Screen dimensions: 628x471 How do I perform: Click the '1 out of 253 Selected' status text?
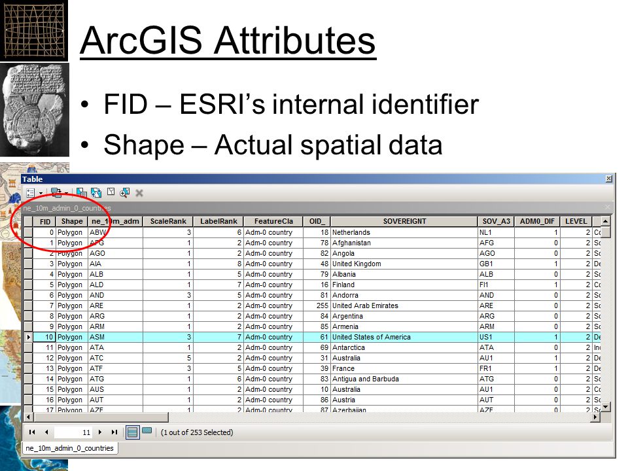(x=197, y=432)
